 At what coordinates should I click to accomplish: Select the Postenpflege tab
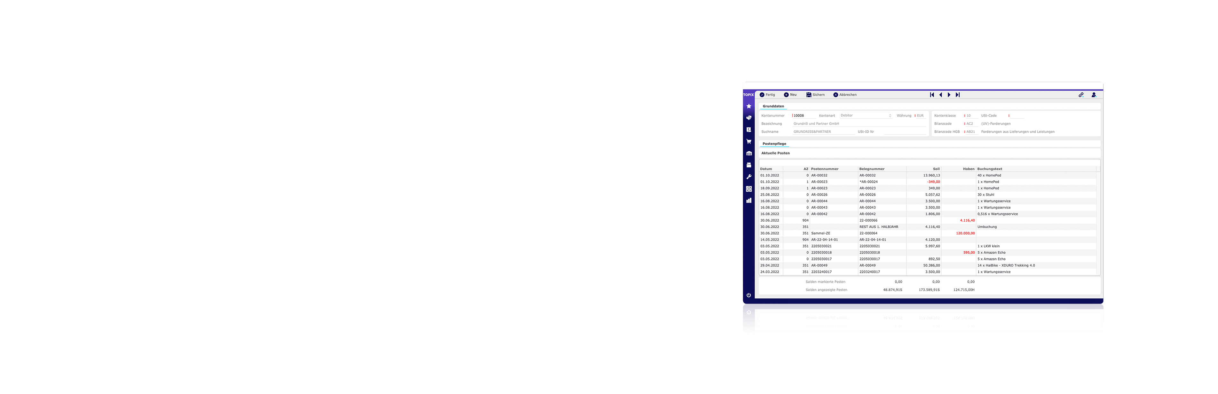click(774, 144)
